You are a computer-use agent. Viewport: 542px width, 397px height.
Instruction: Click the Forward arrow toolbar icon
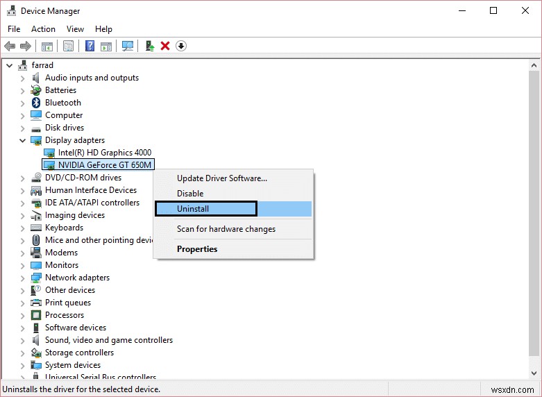26,46
